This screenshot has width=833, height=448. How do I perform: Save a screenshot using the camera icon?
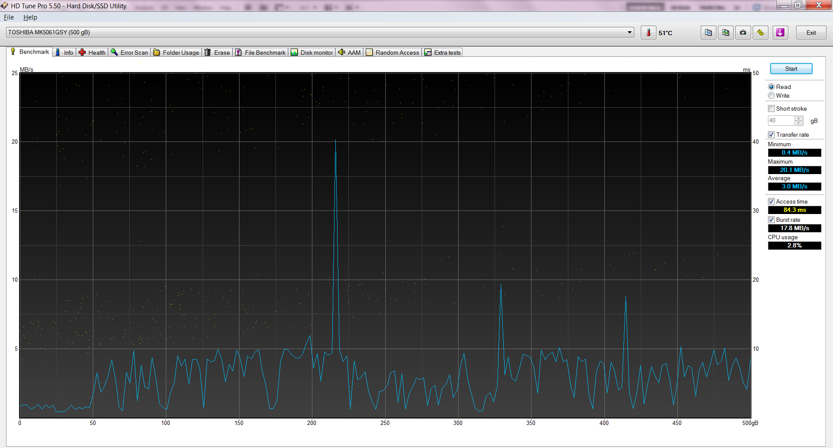[x=743, y=33]
